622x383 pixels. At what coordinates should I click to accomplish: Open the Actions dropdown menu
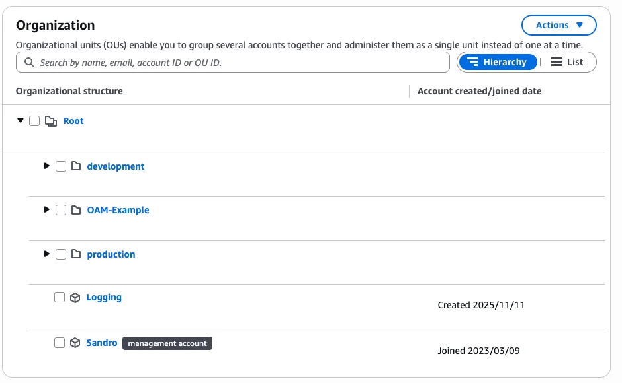coord(559,25)
